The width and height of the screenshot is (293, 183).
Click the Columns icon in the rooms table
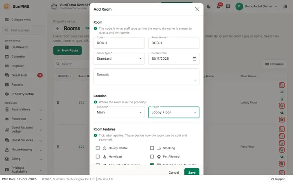(x=267, y=64)
